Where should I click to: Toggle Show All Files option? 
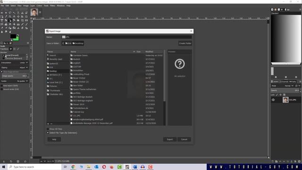point(48,129)
